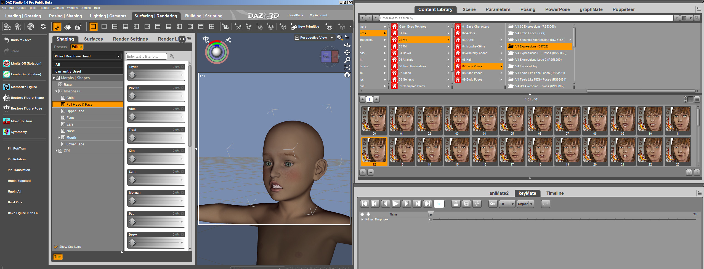Click the New Primitive toolbar icon
Screen dimensions: 704x269
(294, 27)
